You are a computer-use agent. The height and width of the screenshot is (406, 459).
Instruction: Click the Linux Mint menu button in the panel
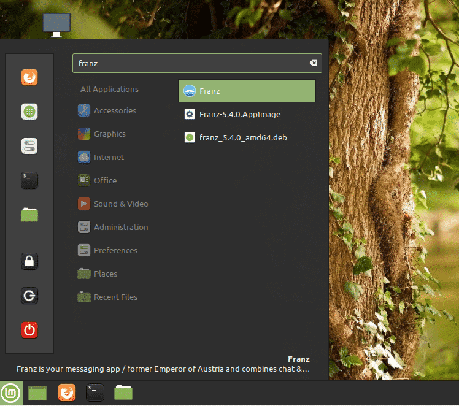point(11,393)
